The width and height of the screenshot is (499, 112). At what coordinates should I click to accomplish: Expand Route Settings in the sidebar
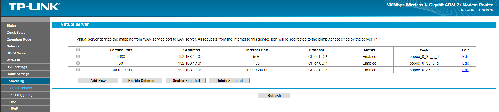pyautogui.click(x=25, y=74)
